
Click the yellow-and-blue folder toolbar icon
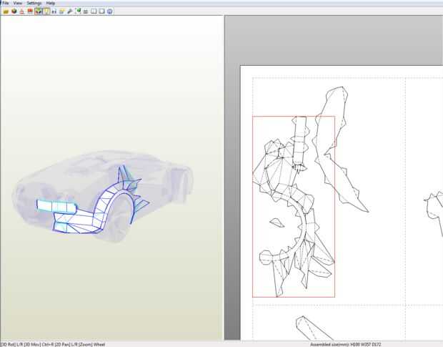[x=62, y=11]
